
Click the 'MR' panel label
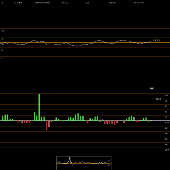point(152,88)
